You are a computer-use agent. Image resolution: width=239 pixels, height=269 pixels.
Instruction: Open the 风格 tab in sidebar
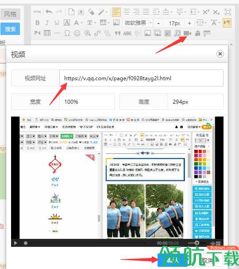pyautogui.click(x=10, y=14)
